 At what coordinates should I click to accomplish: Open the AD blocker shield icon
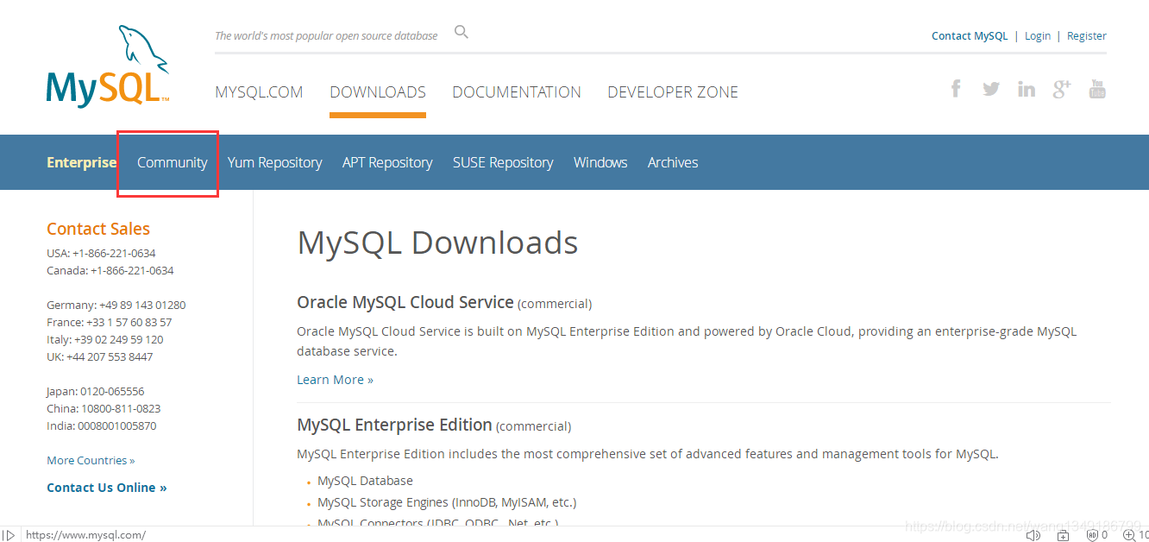coord(1091,535)
